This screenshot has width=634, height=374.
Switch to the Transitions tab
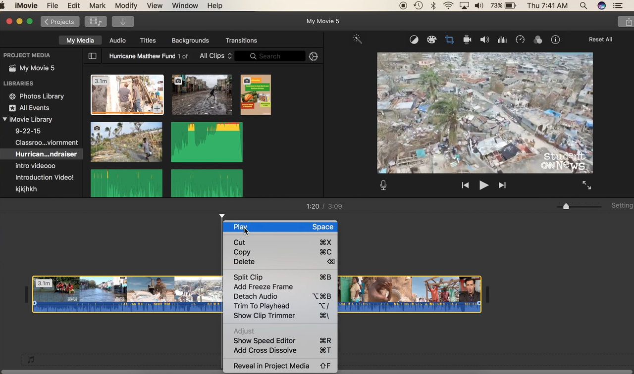coord(241,40)
